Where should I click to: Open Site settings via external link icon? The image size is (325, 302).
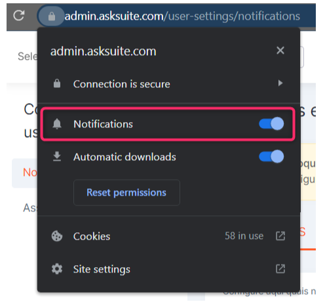[x=280, y=269]
